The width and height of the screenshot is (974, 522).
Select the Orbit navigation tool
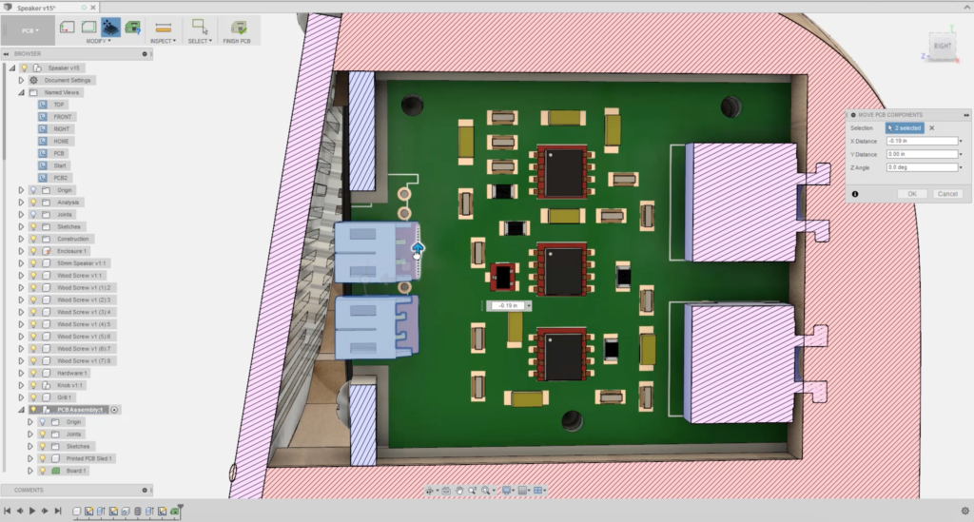(x=429, y=491)
